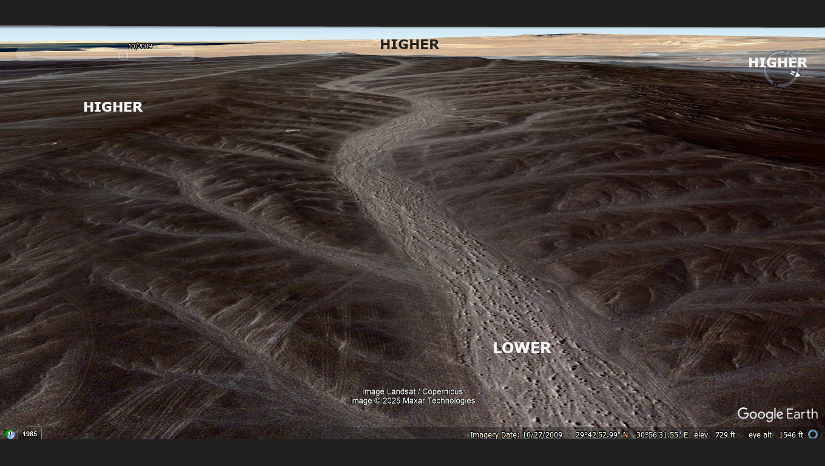Image resolution: width=825 pixels, height=466 pixels.
Task: Click the longitude 30°56'31.55" E readout
Action: tap(662, 434)
